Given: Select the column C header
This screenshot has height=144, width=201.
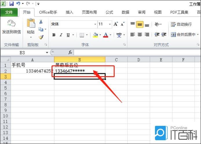Looking at the screenshot, I should [116, 60].
